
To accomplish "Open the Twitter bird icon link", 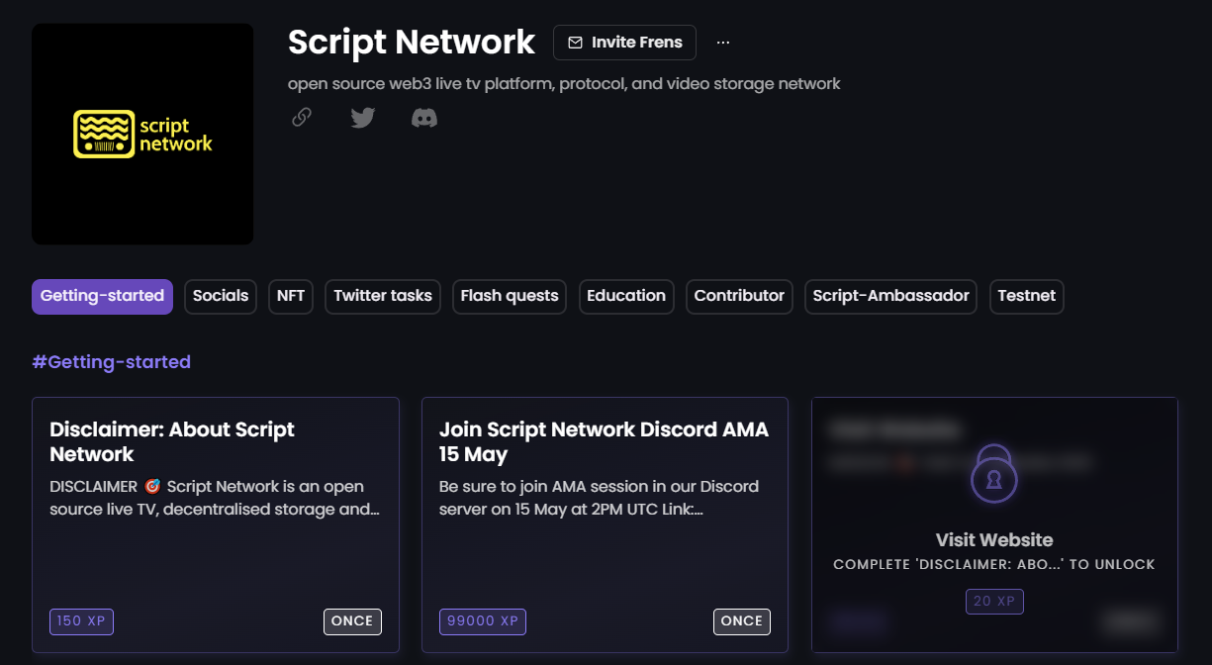I will (x=363, y=118).
